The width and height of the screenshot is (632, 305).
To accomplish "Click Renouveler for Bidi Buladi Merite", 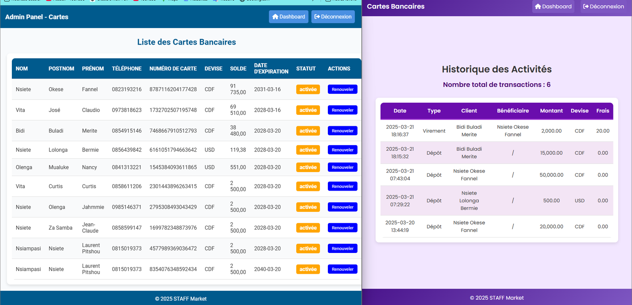I will [342, 131].
